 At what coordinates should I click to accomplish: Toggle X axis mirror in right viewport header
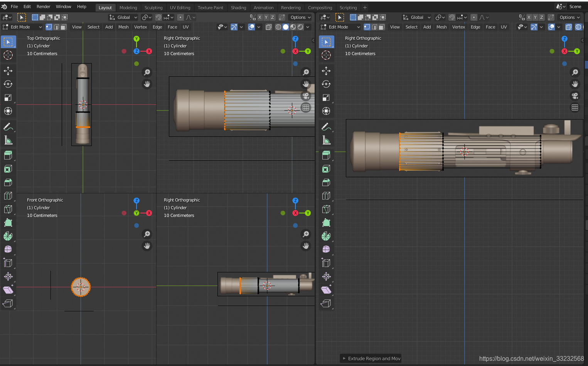529,17
